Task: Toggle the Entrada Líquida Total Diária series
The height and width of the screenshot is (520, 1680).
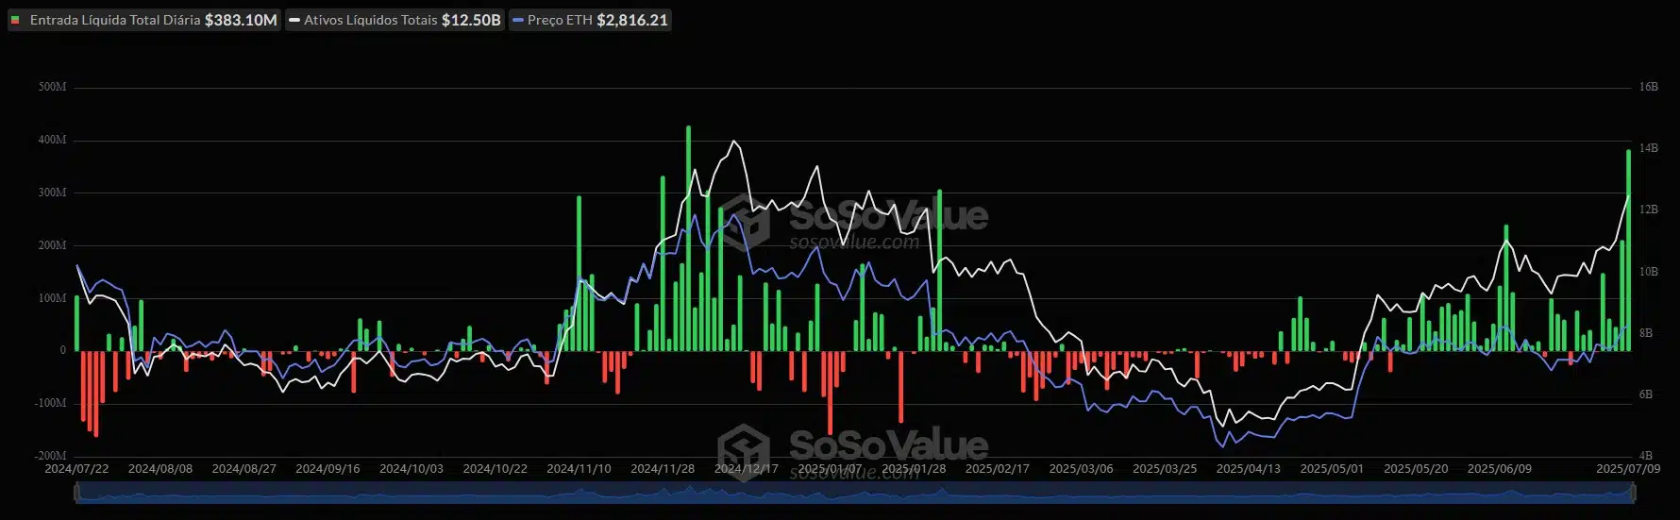Action: 144,20
